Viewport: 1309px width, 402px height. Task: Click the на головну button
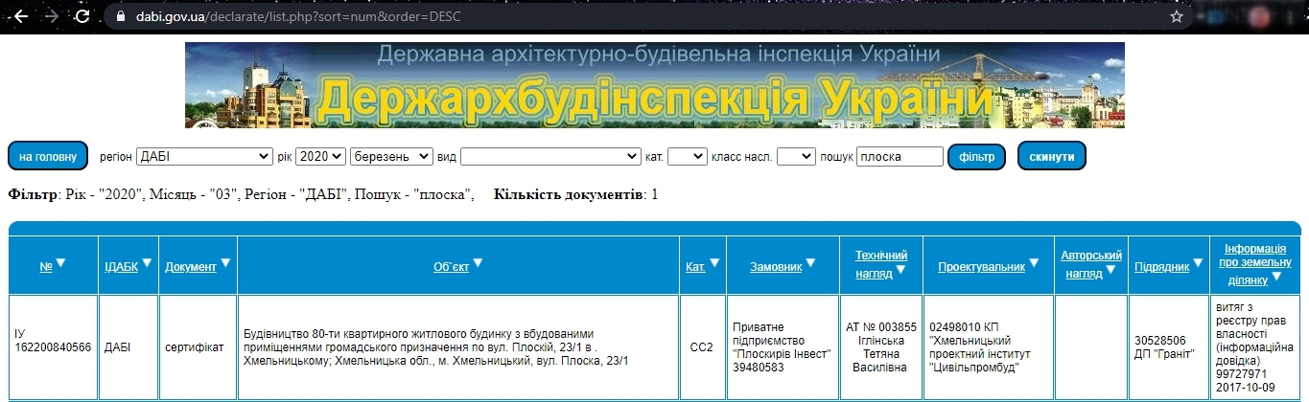click(x=48, y=156)
